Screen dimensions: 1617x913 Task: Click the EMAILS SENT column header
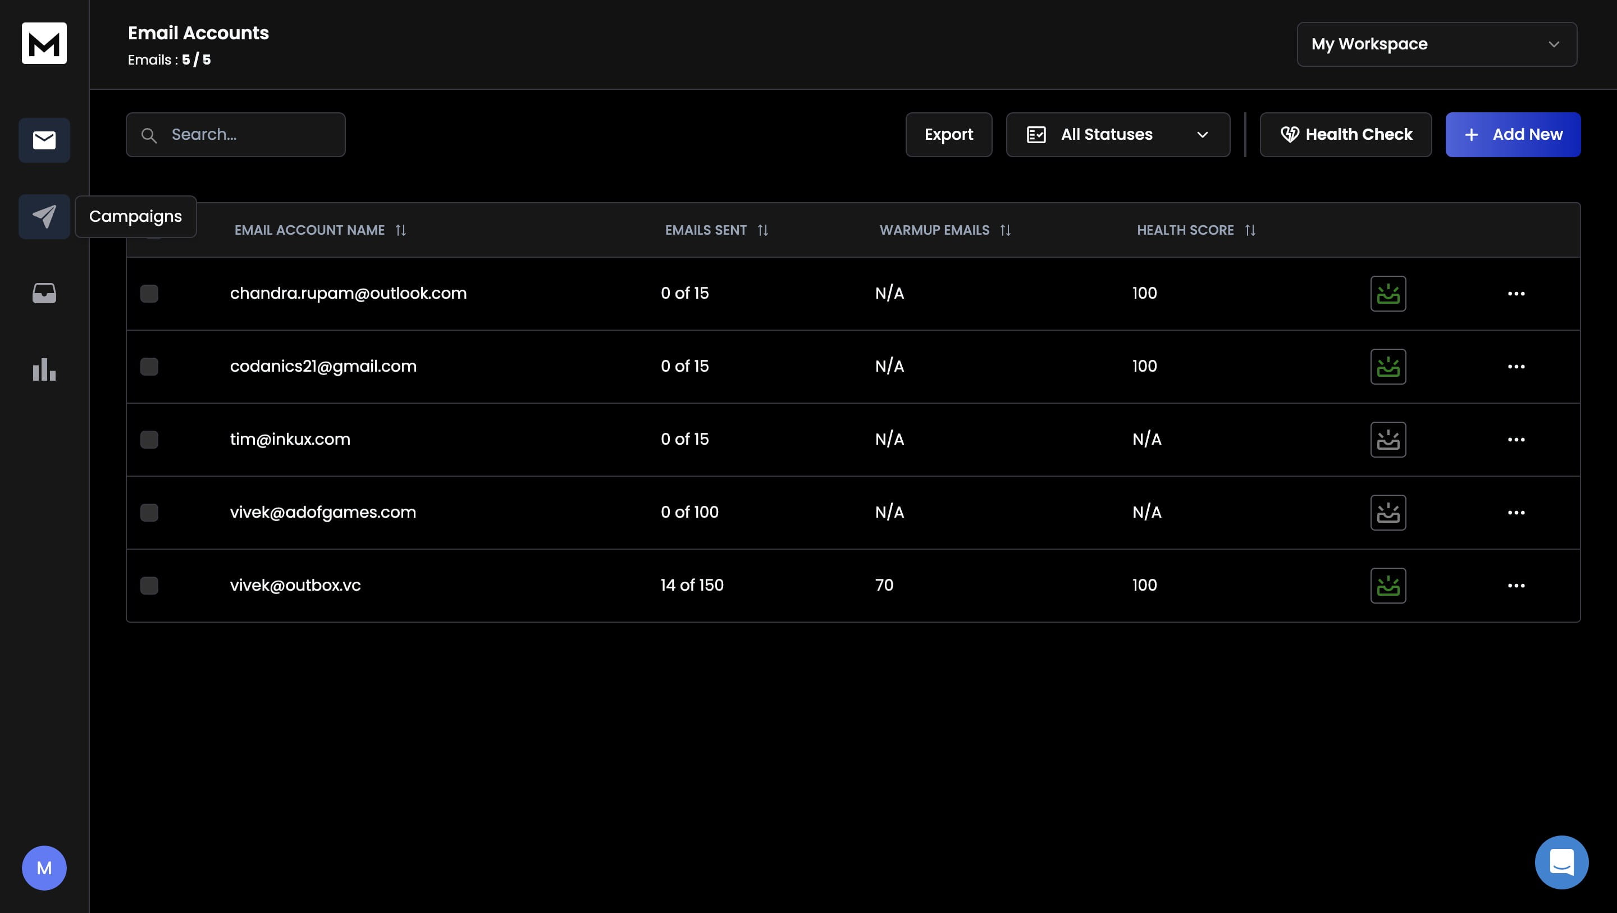point(706,230)
